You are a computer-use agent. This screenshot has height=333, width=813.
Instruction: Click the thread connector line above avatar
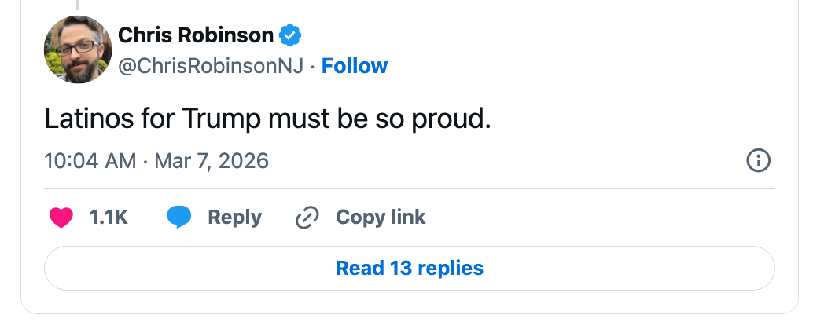[x=77, y=5]
